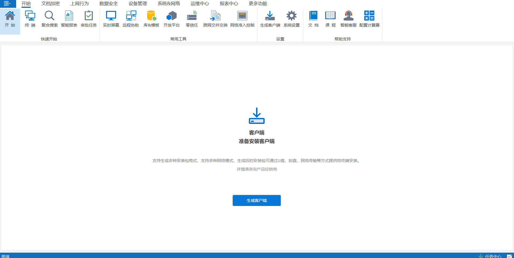
Task: Click the blue 生成客户端 button
Action: tap(257, 200)
